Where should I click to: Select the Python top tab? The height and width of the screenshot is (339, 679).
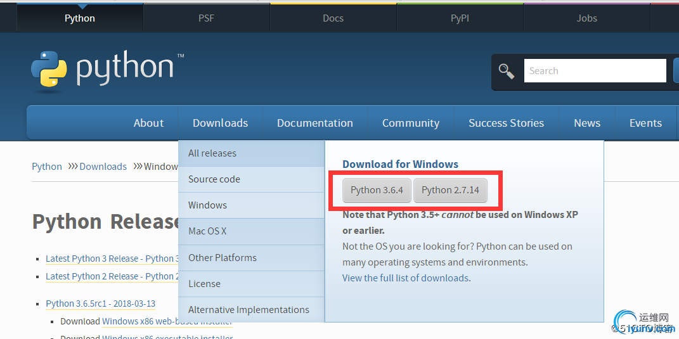click(x=80, y=18)
